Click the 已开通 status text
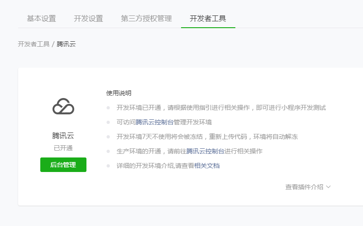 (x=63, y=148)
